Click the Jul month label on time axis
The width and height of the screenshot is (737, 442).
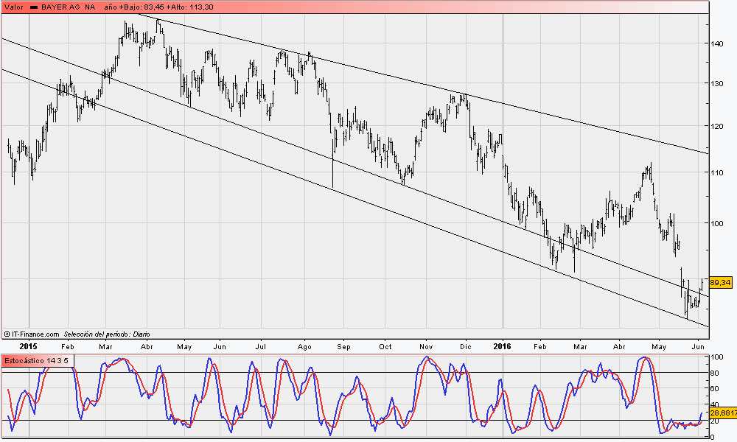point(261,346)
